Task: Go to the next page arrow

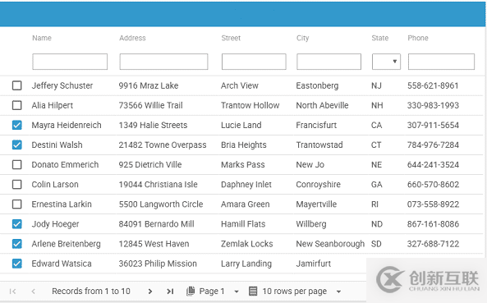Action: [150, 292]
